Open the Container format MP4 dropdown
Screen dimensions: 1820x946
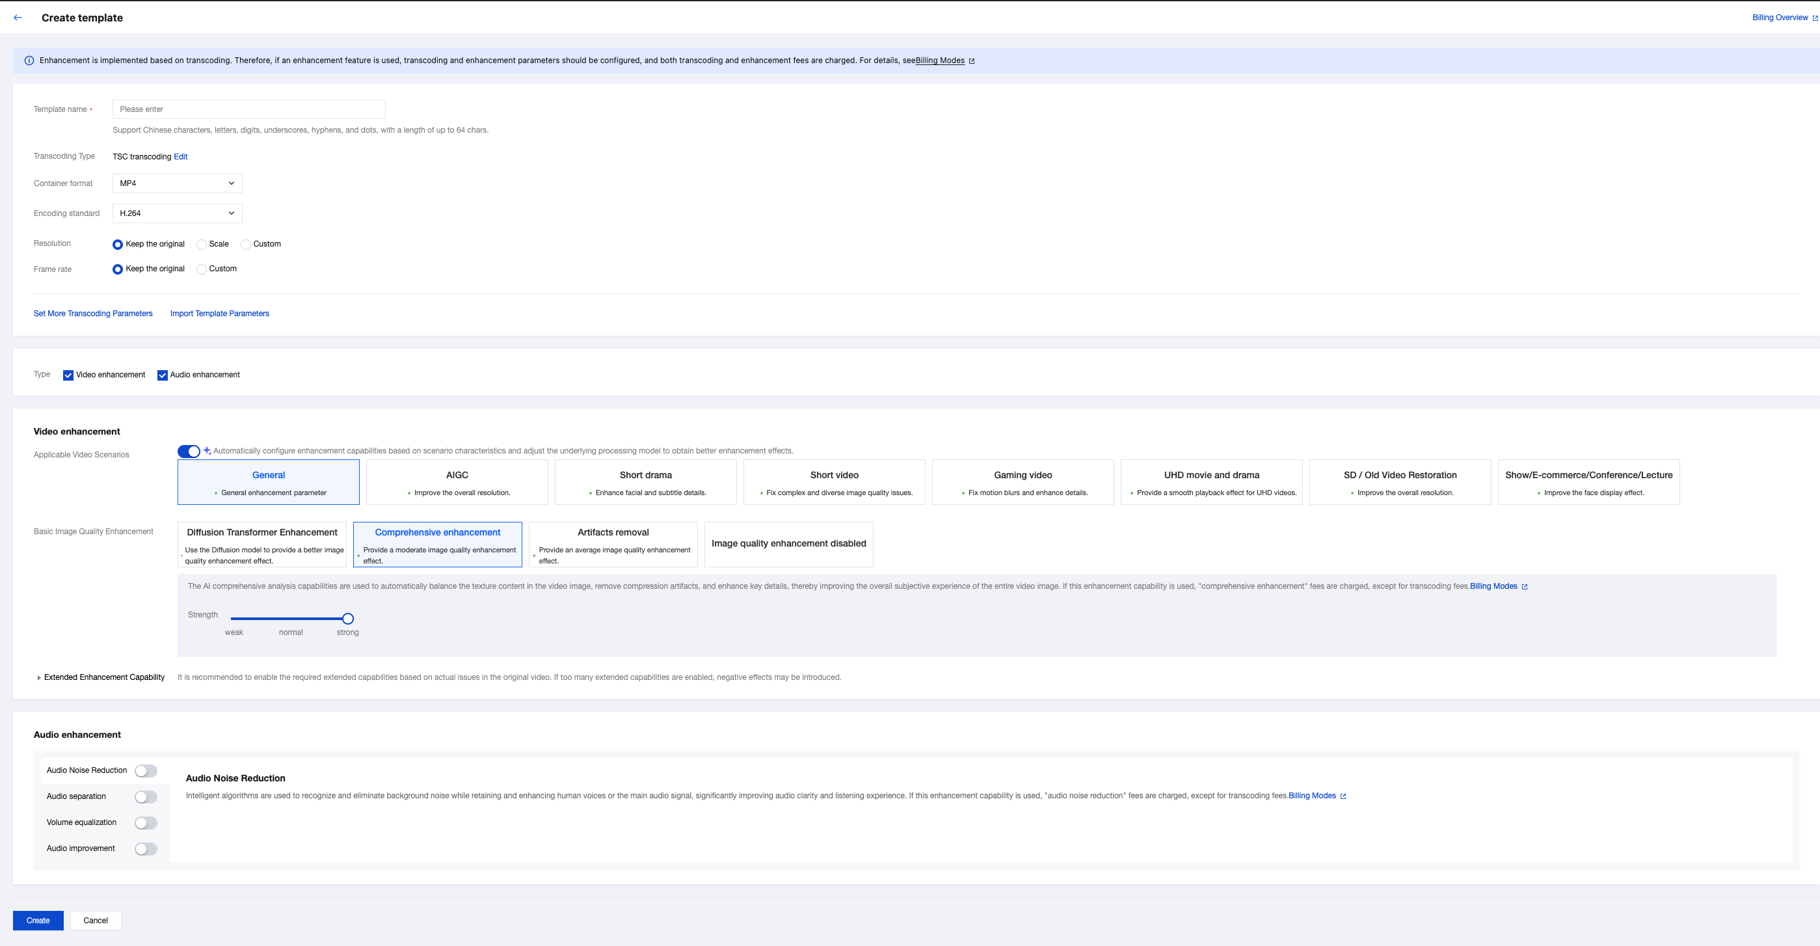(177, 183)
